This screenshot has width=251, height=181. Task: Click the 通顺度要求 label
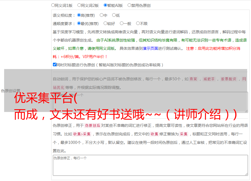tap(64, 24)
